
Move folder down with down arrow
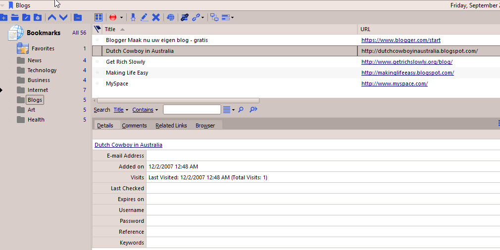63,17
